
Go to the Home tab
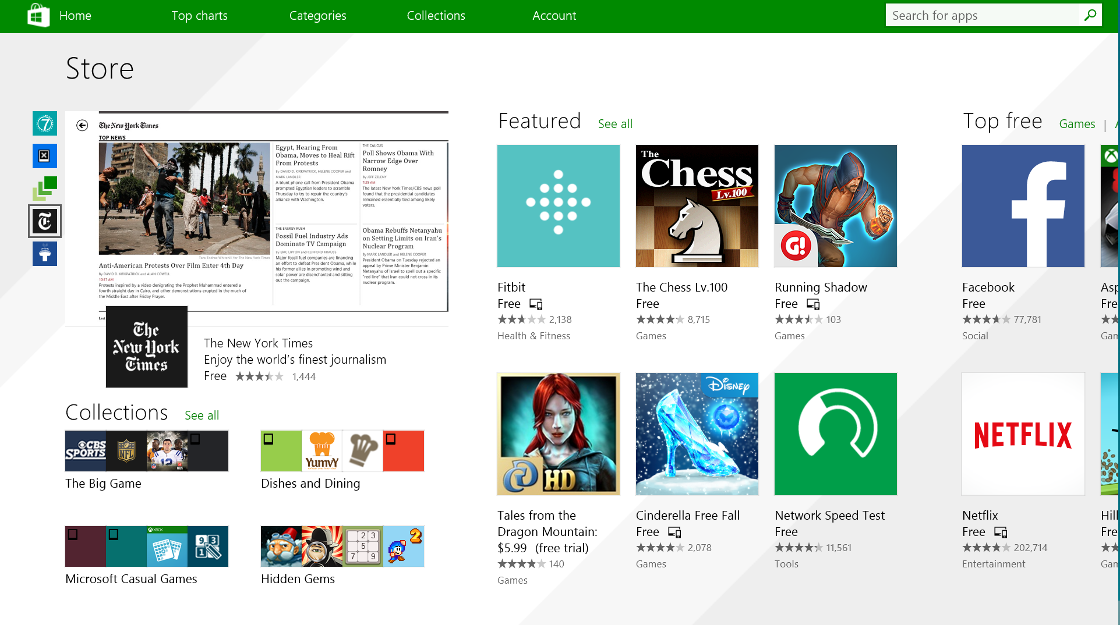75,16
